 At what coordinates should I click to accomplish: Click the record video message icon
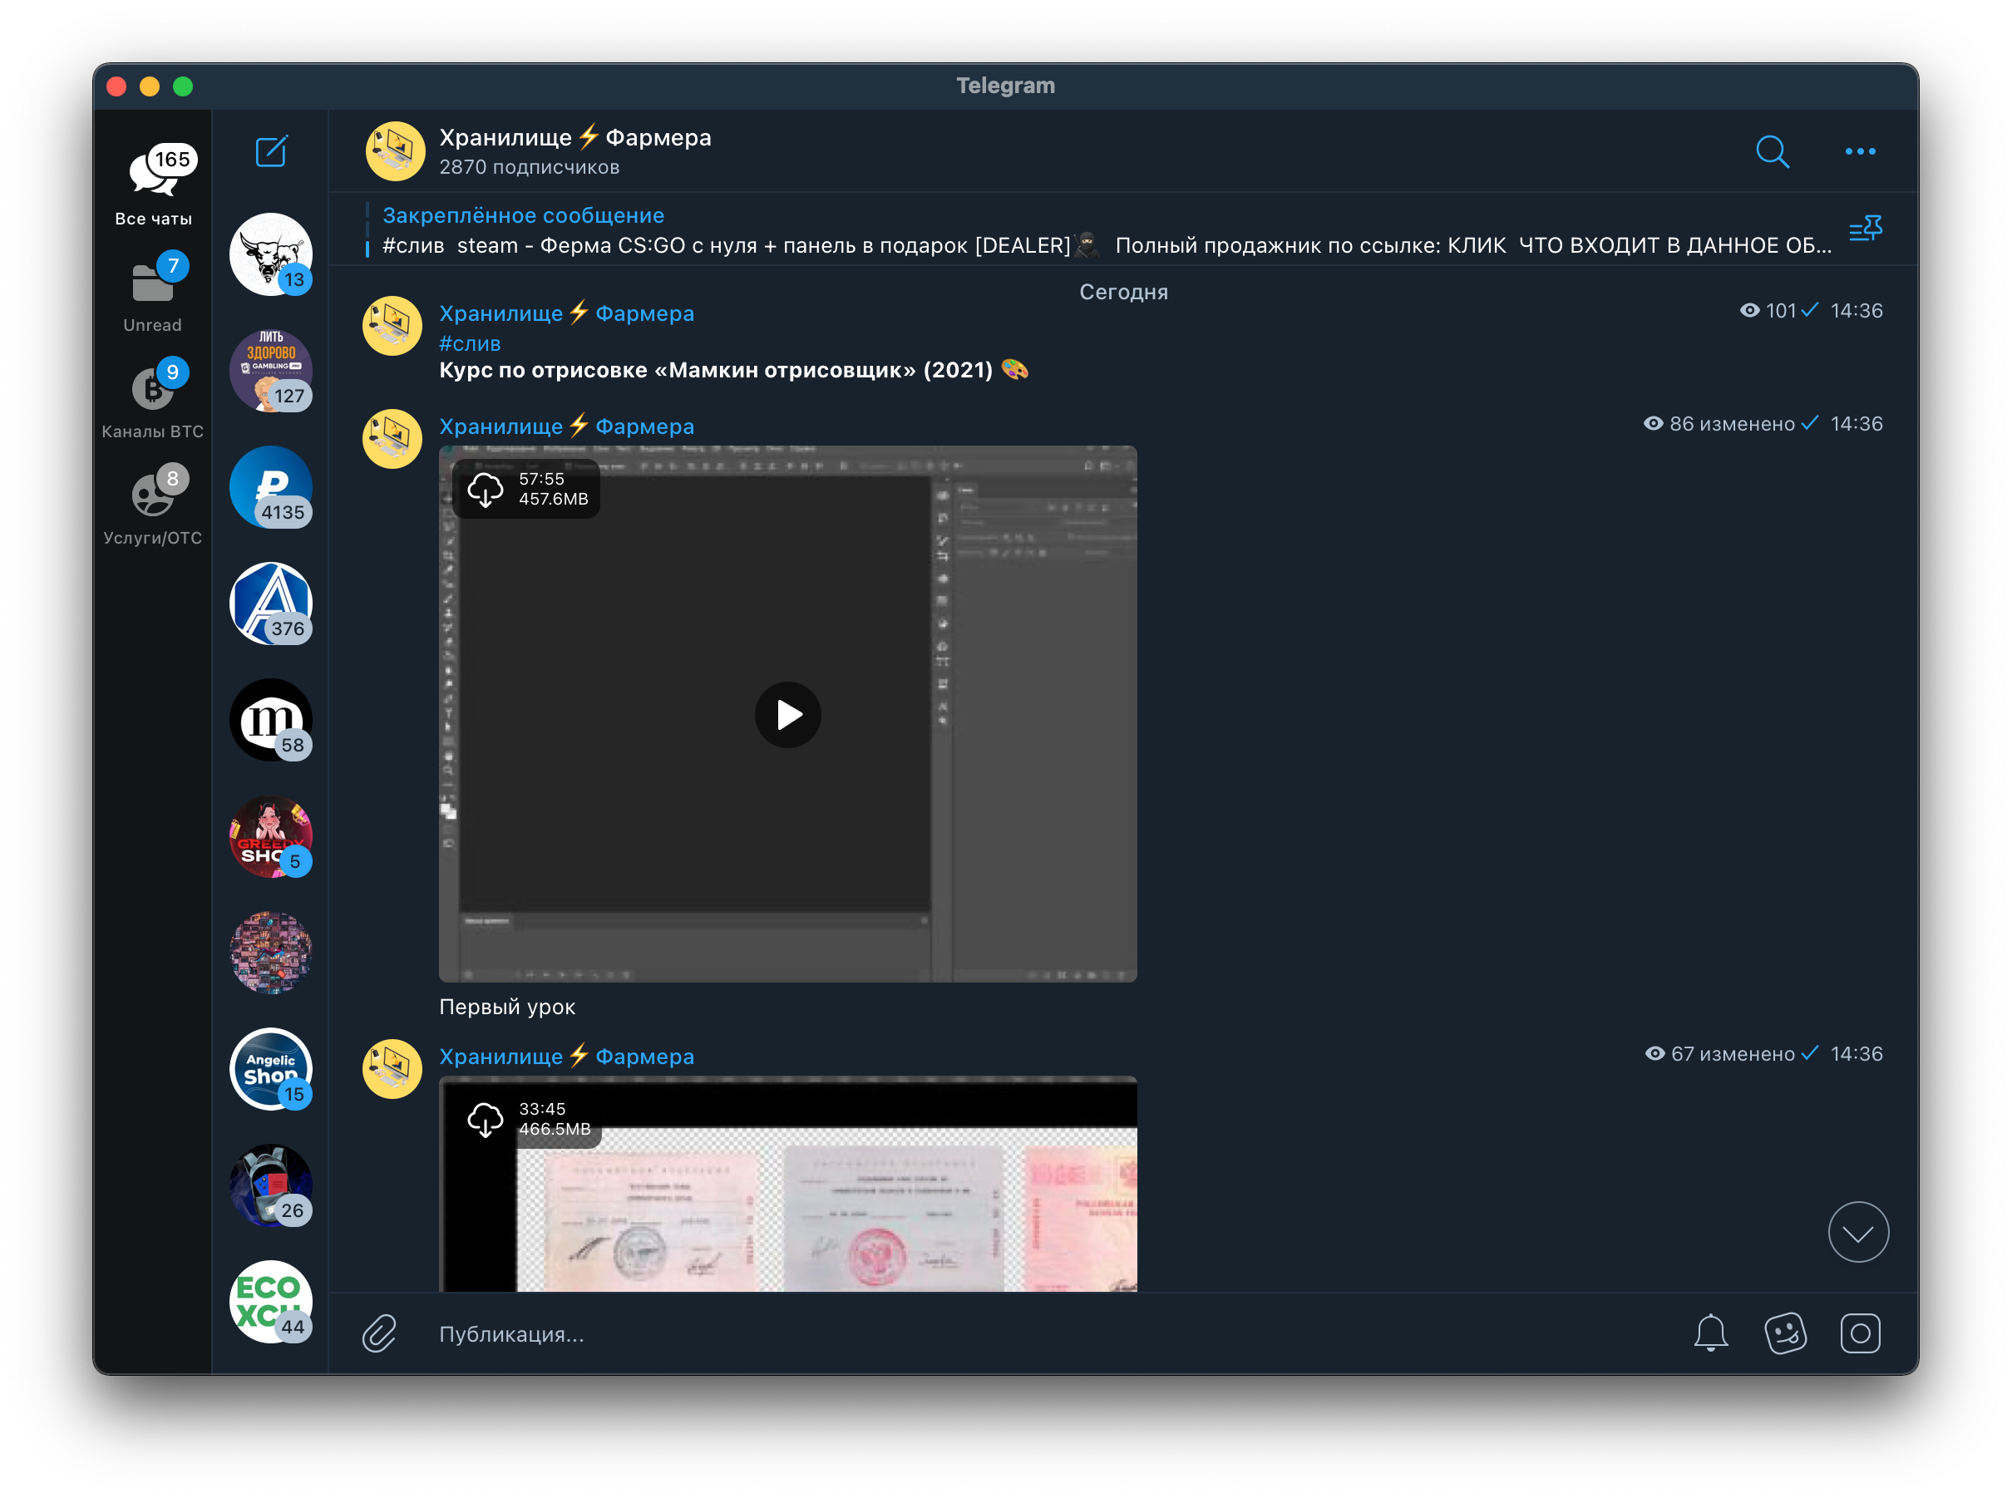pos(1860,1333)
